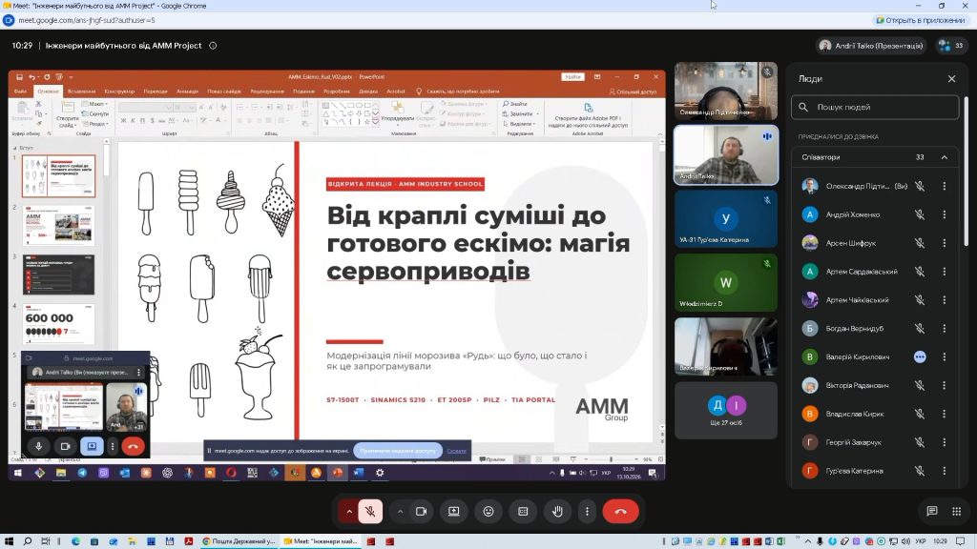This screenshot has height=549, width=977.
Task: Click the Present screen icon
Action: 453,512
